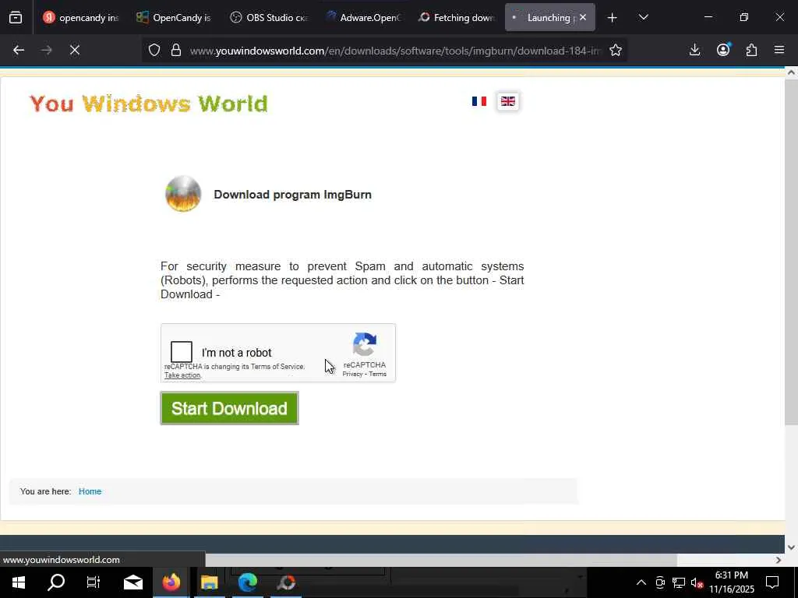Click the Firefox taskbar icon
Screen dimensions: 798x598
(171, 582)
